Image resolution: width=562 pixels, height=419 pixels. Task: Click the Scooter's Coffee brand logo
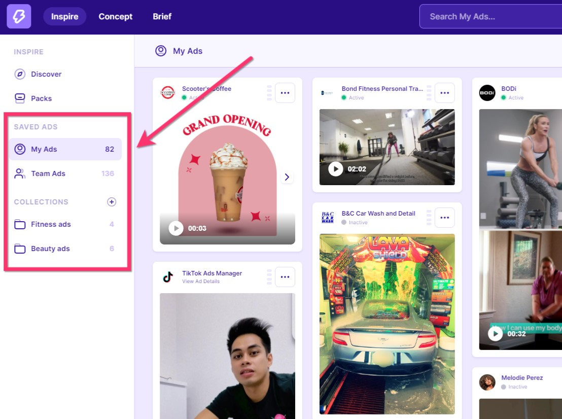point(168,92)
